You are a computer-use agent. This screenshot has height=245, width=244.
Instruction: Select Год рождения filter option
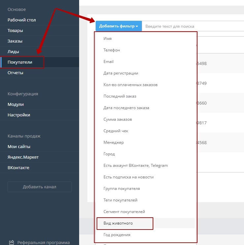tap(117, 235)
